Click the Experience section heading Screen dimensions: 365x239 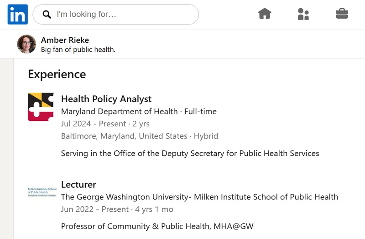pyautogui.click(x=57, y=75)
